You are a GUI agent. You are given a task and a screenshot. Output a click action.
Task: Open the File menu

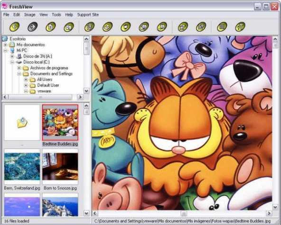pyautogui.click(x=6, y=15)
